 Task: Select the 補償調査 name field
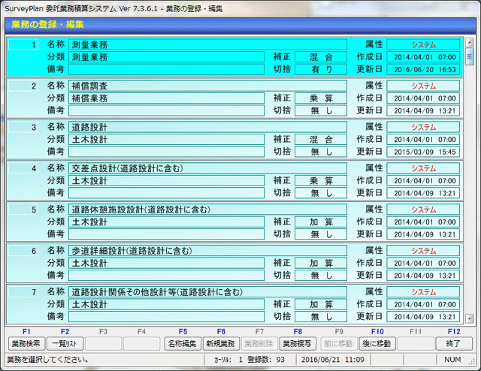pos(207,86)
